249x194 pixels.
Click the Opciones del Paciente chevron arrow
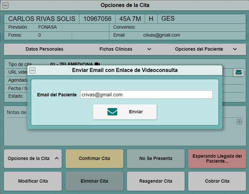click(235, 49)
